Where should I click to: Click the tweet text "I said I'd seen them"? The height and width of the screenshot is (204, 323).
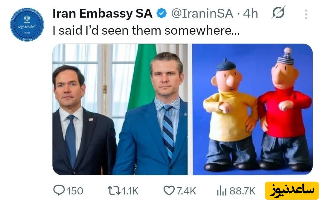pyautogui.click(x=146, y=30)
